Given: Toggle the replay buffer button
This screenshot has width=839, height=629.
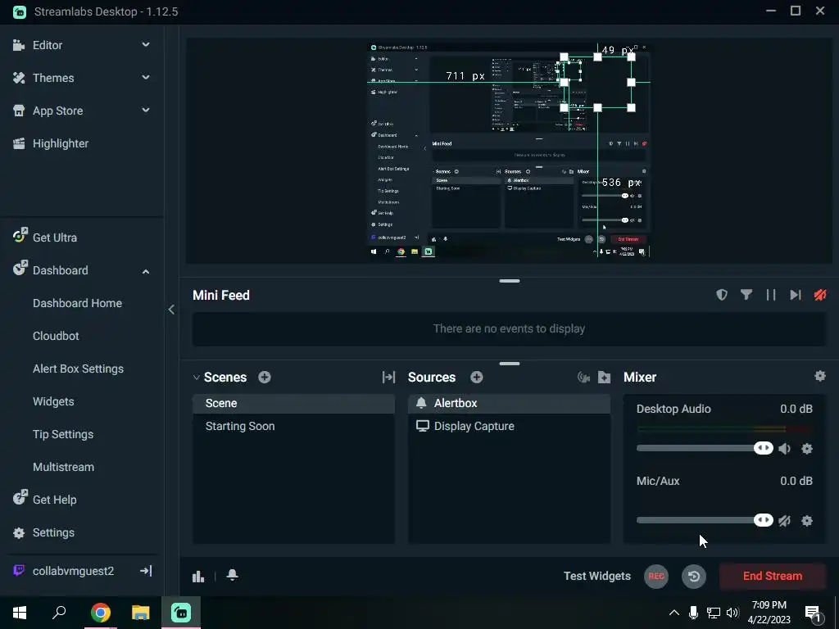Looking at the screenshot, I should [x=694, y=576].
